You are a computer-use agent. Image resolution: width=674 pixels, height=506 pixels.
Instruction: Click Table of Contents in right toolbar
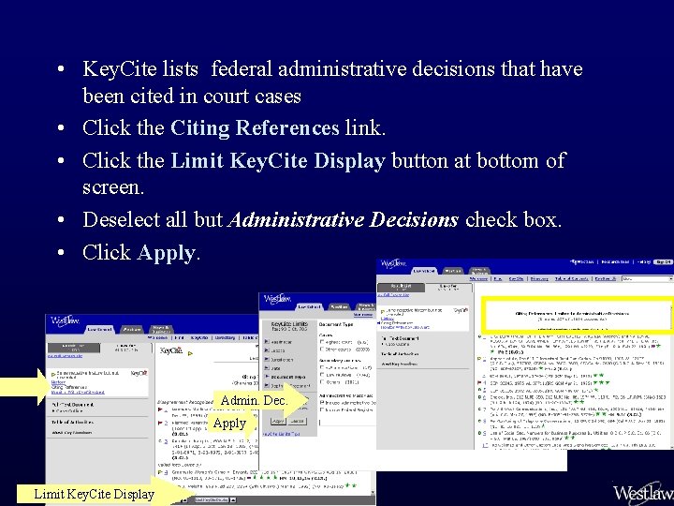(572, 279)
